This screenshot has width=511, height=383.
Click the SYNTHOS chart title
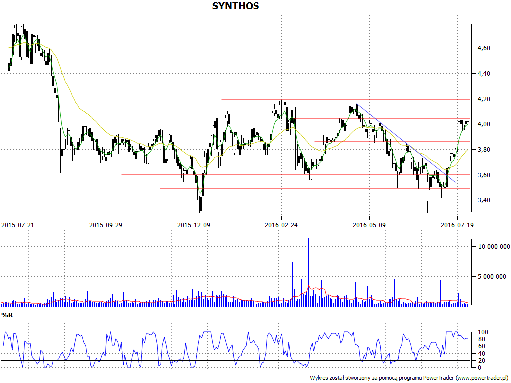pos(236,6)
